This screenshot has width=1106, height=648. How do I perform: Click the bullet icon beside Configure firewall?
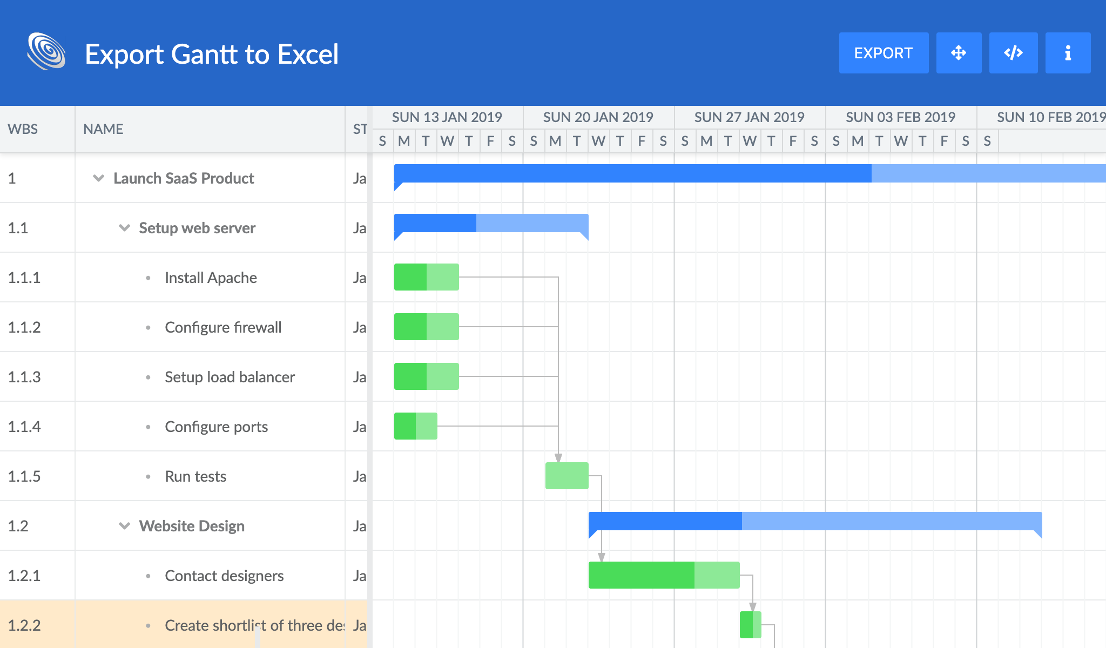coord(148,327)
